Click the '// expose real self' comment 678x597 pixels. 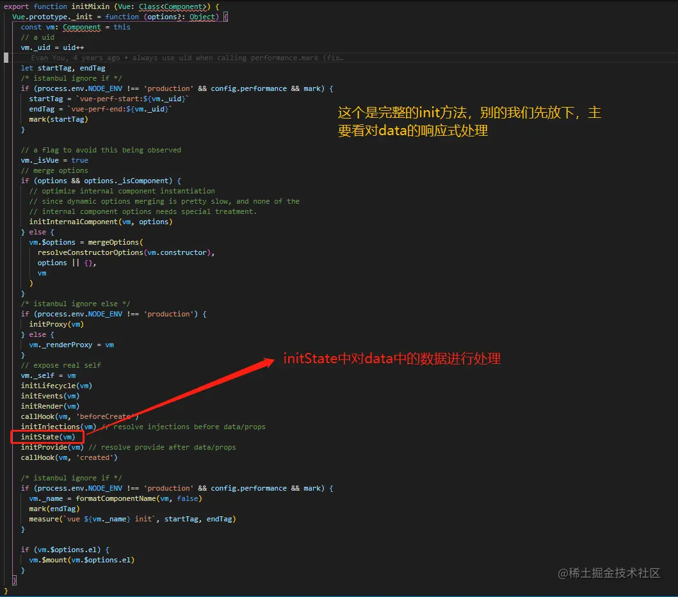tap(61, 366)
